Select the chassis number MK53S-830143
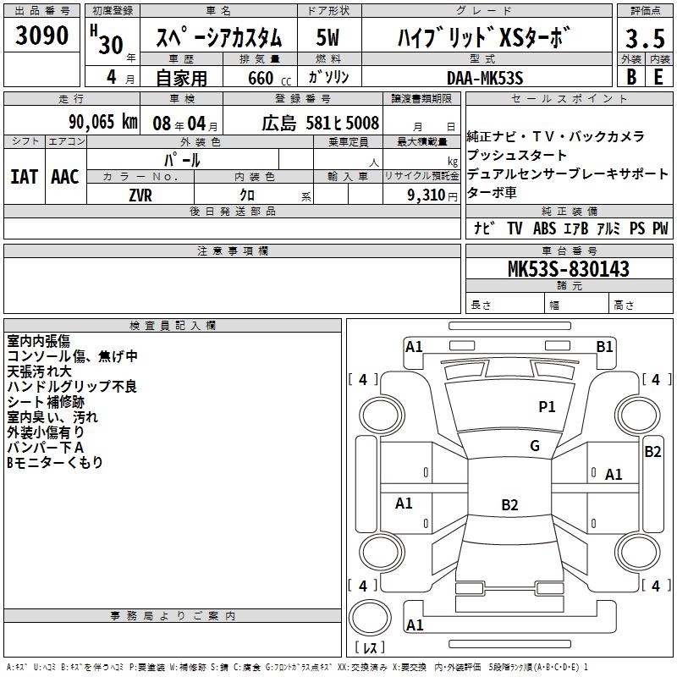The image size is (677, 677). (x=569, y=269)
